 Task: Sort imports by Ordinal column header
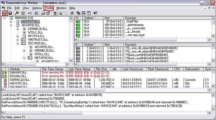click(93, 18)
